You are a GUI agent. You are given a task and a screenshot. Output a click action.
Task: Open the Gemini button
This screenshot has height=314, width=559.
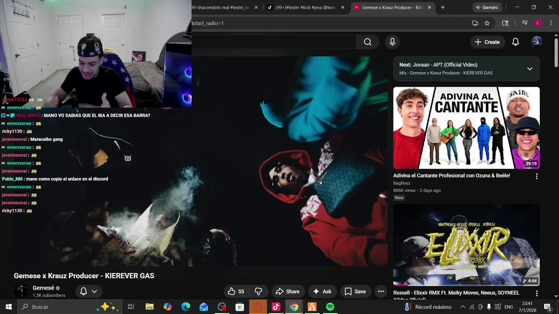click(x=487, y=7)
